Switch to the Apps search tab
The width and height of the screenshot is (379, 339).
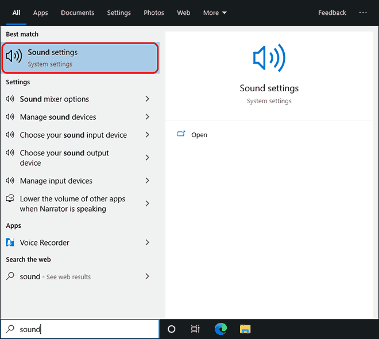[x=41, y=13]
